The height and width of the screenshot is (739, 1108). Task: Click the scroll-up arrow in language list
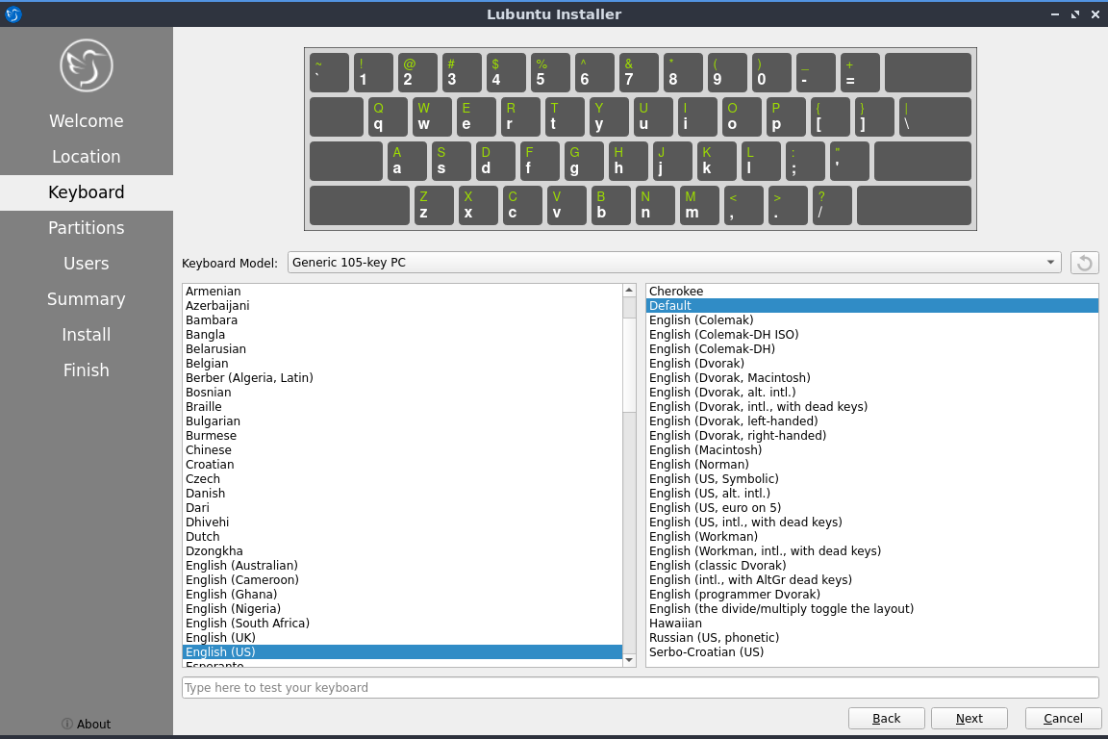click(629, 291)
